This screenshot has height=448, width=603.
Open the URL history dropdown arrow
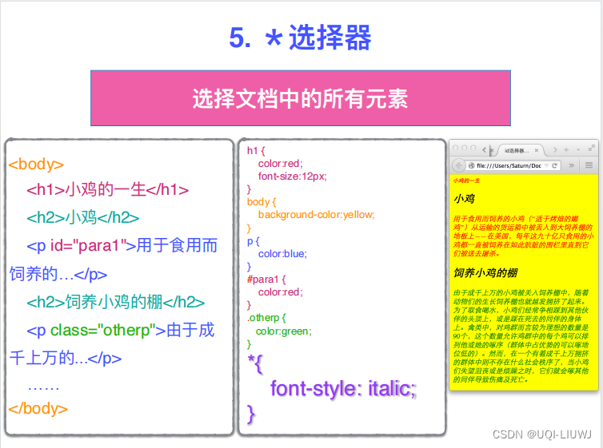pyautogui.click(x=546, y=165)
